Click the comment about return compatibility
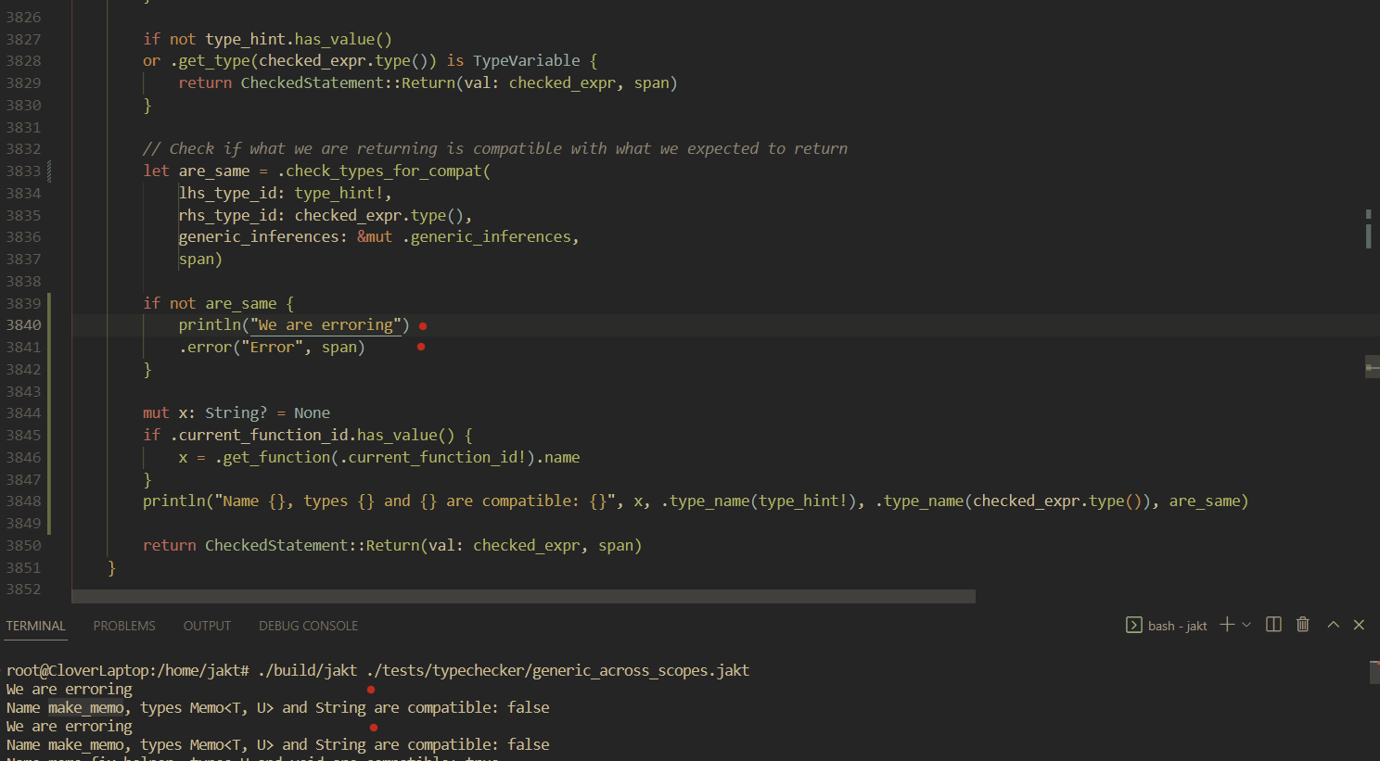 (x=495, y=149)
